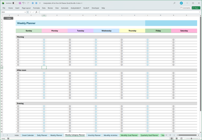Switch to Page Break Preview icon
Screen dimensions: 202x140
[x=181, y=138]
